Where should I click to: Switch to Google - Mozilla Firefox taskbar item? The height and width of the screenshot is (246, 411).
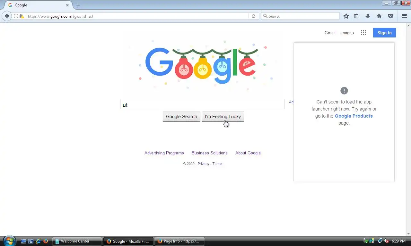click(x=128, y=241)
